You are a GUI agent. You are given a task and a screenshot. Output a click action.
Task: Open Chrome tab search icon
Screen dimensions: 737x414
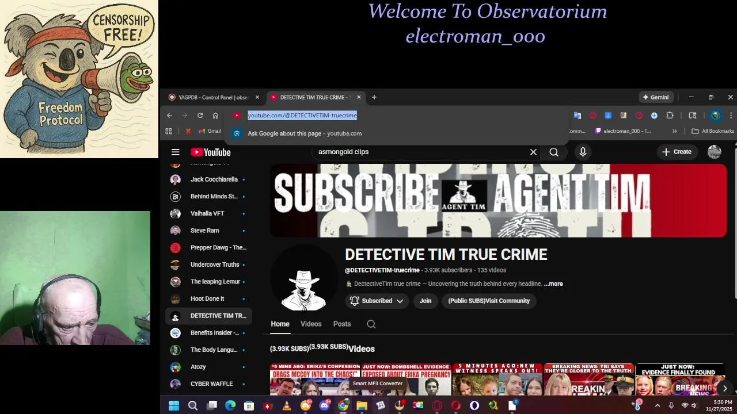(x=693, y=116)
